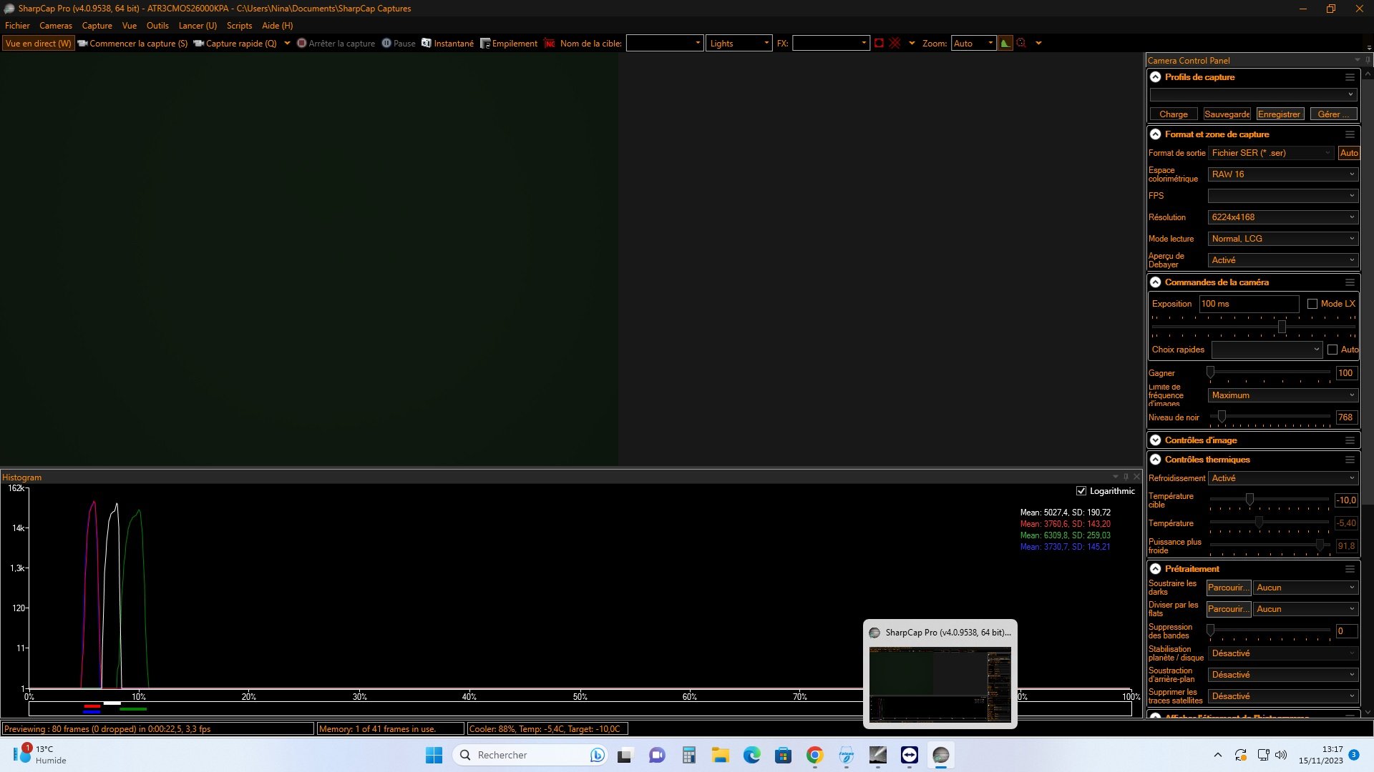This screenshot has height=772, width=1374.
Task: Expand Contrôles d'image section
Action: (x=1155, y=440)
